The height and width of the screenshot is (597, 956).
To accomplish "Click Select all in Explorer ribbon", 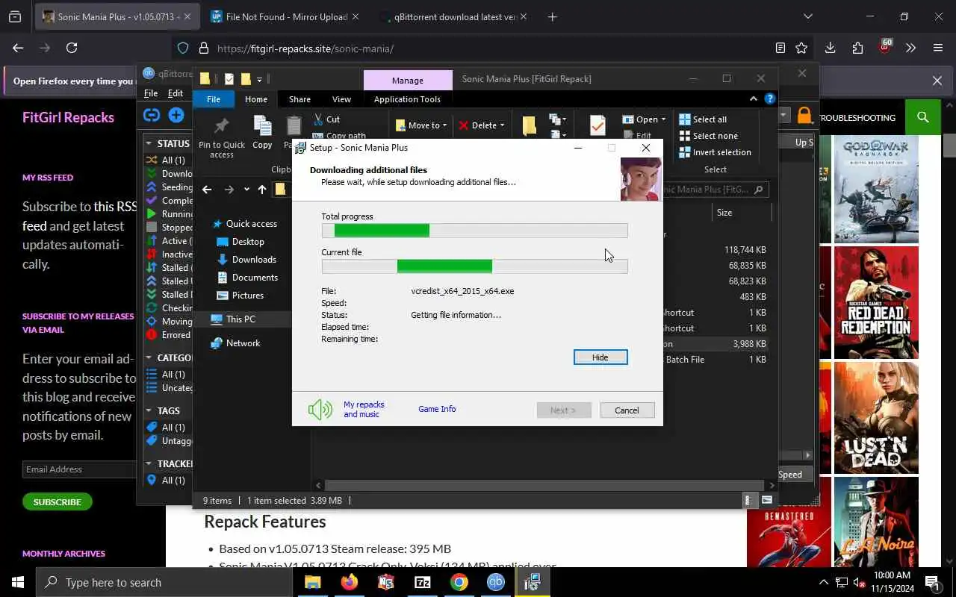I will click(x=703, y=119).
